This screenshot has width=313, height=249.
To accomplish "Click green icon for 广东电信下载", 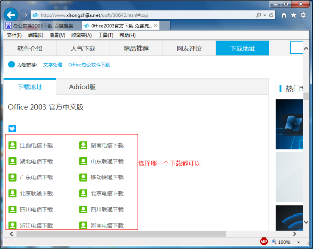I will click(x=13, y=177).
